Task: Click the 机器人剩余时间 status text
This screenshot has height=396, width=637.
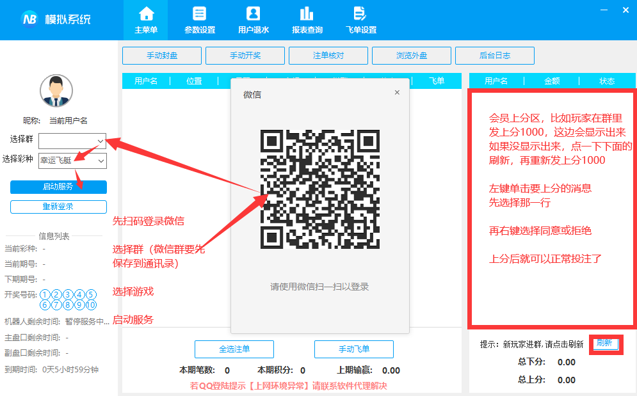Action: (57, 322)
